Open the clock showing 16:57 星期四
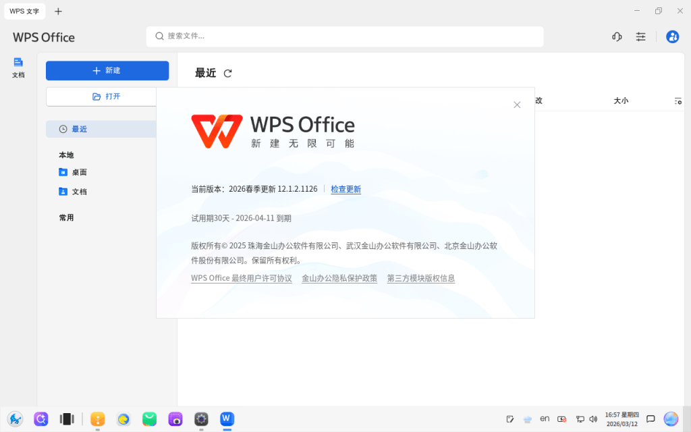The width and height of the screenshot is (691, 432). 621,419
